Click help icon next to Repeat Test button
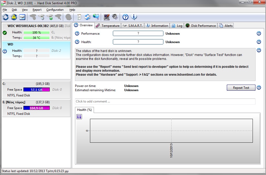This screenshot has width=266, height=175. point(259,87)
